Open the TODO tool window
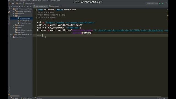 pos(15,98)
